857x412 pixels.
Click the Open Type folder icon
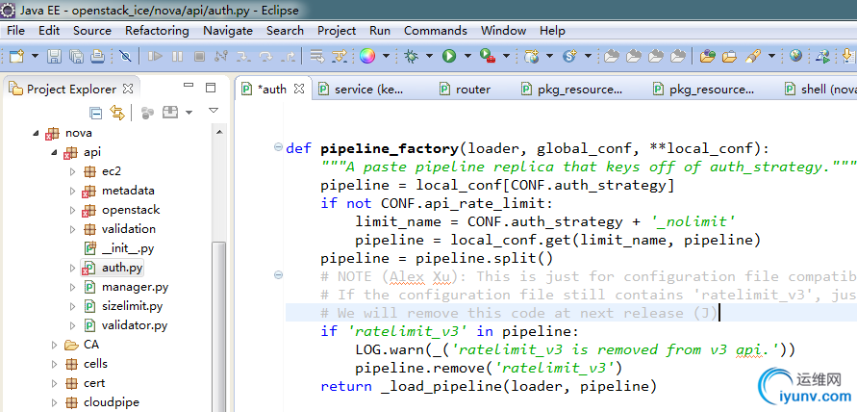(708, 56)
